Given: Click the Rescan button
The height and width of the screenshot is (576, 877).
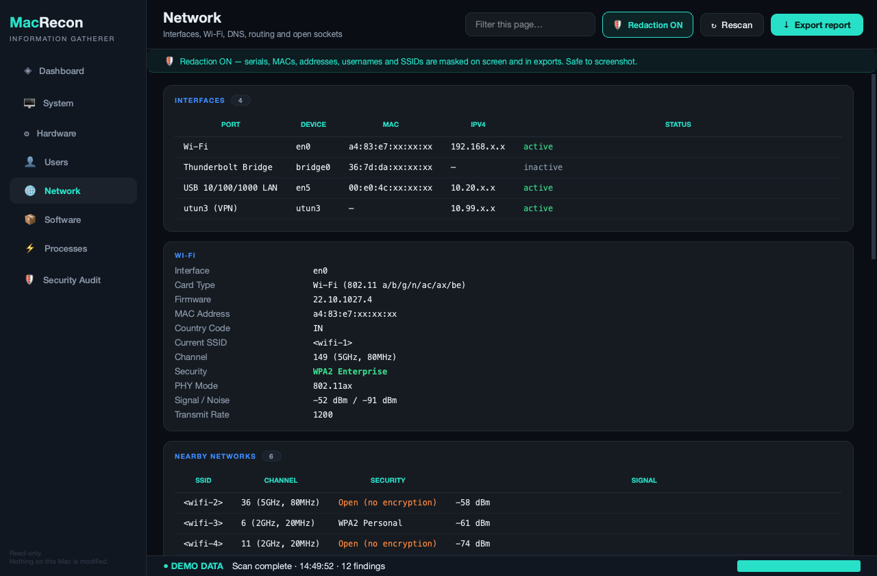Looking at the screenshot, I should pos(732,25).
